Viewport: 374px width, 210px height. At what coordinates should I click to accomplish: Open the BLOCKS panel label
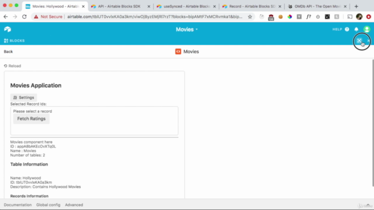[14, 41]
